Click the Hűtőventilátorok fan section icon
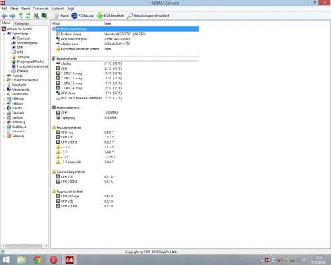This screenshot has width=331, height=265. [x=54, y=107]
